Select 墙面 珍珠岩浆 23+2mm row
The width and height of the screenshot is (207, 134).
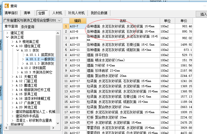pos(123,71)
